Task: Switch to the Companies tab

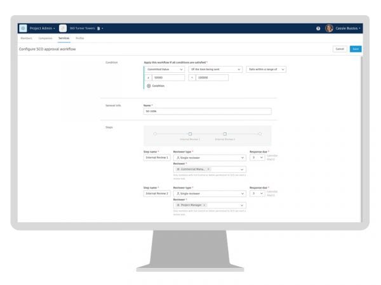Action: tap(45, 38)
